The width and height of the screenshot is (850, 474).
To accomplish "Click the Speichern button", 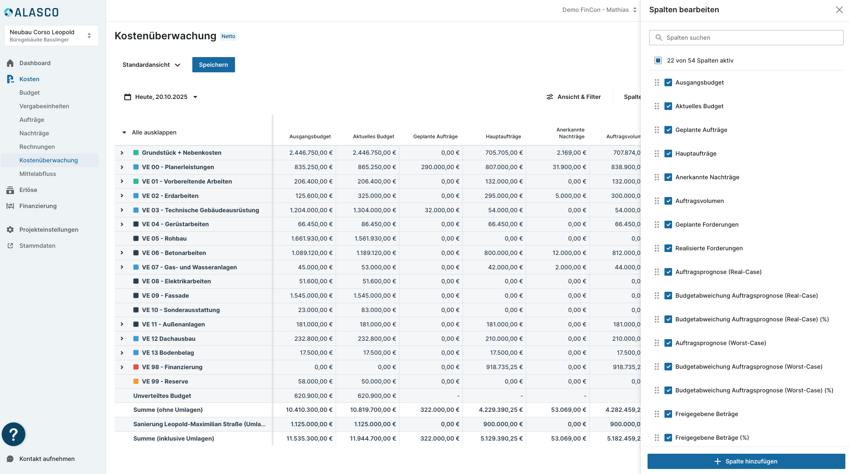I will (213, 65).
